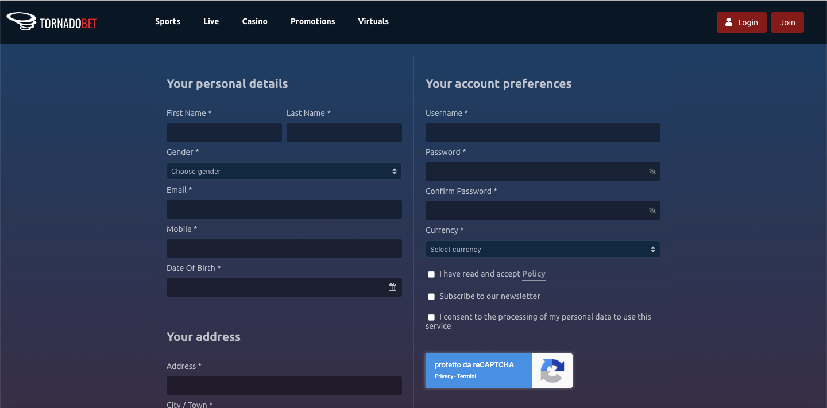
Task: Enable Subscribe to our newsletter checkbox
Action: click(x=431, y=297)
